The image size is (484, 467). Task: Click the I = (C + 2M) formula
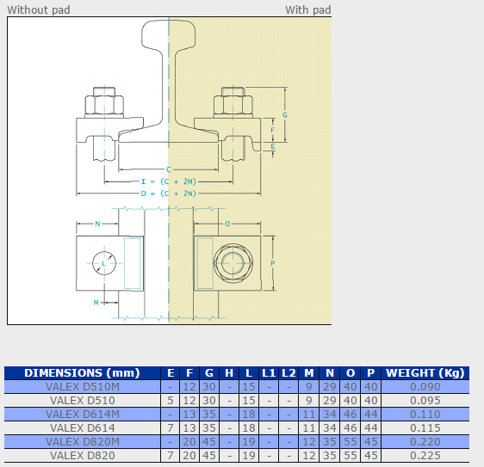point(169,181)
